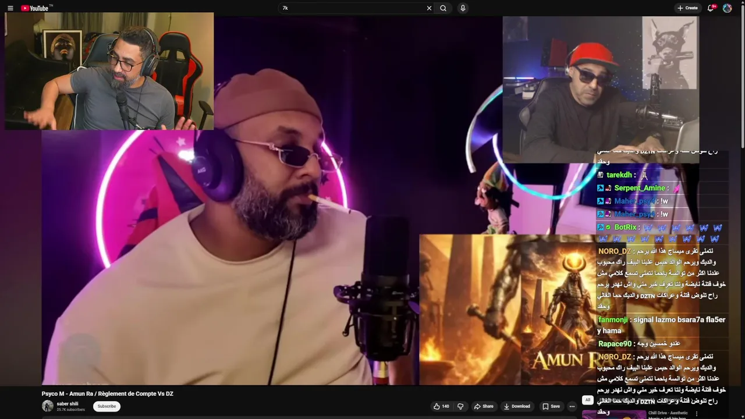Subscribe to saber shili channel
745x419 pixels.
(x=107, y=406)
